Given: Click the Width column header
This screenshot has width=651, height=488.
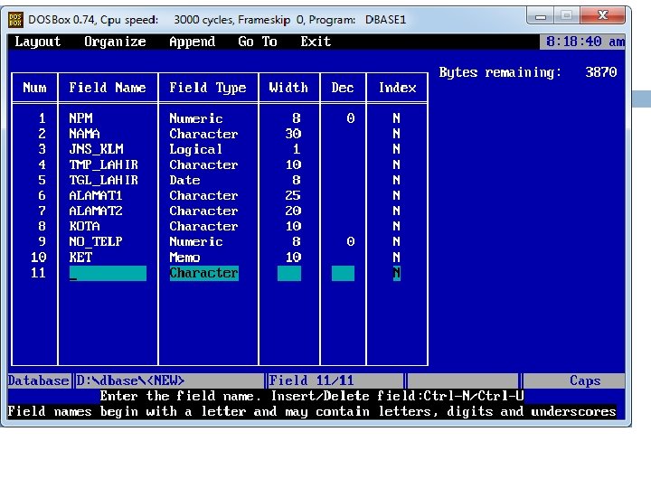Looking at the screenshot, I should 288,88.
